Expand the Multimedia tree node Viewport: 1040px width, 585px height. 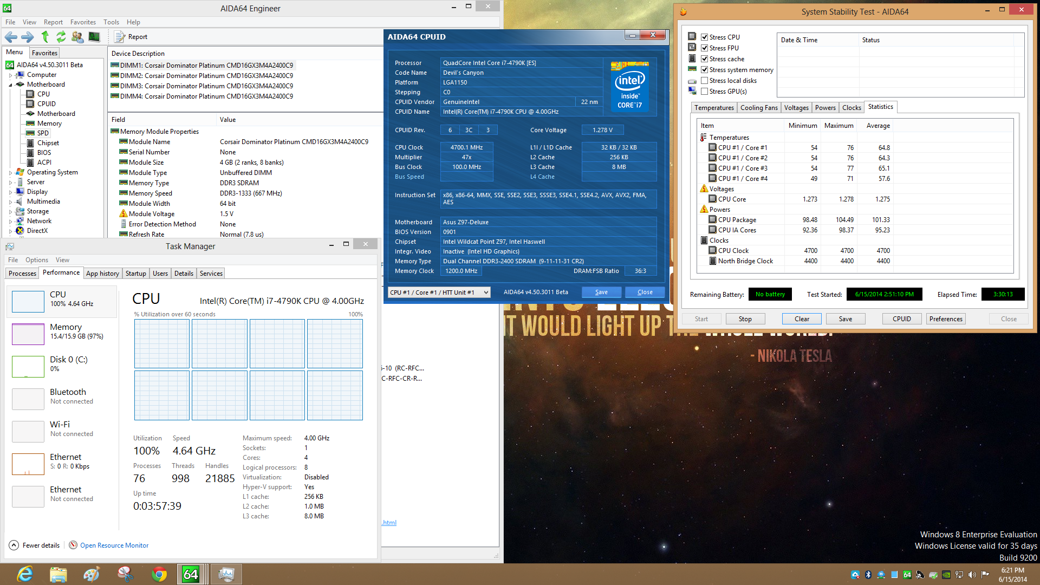[x=10, y=201]
